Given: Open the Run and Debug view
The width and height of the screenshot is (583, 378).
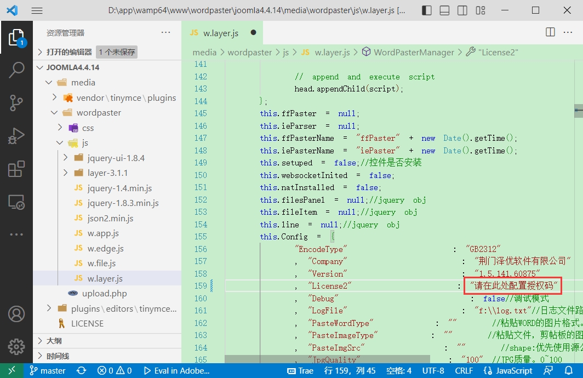Looking at the screenshot, I should coord(16,136).
